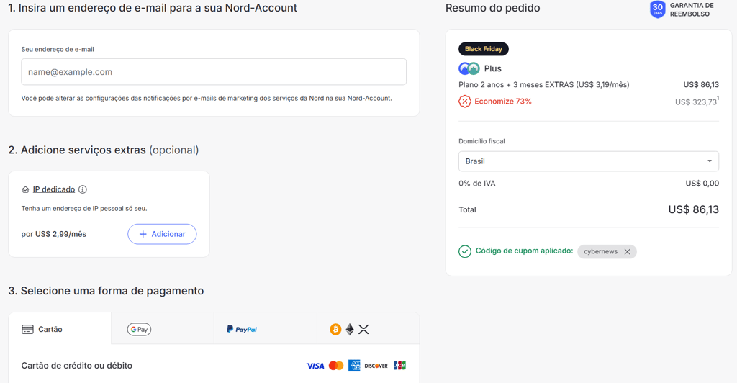Image resolution: width=737 pixels, height=383 pixels.
Task: Click the 30 dias guarantee shield icon
Action: coord(658,9)
